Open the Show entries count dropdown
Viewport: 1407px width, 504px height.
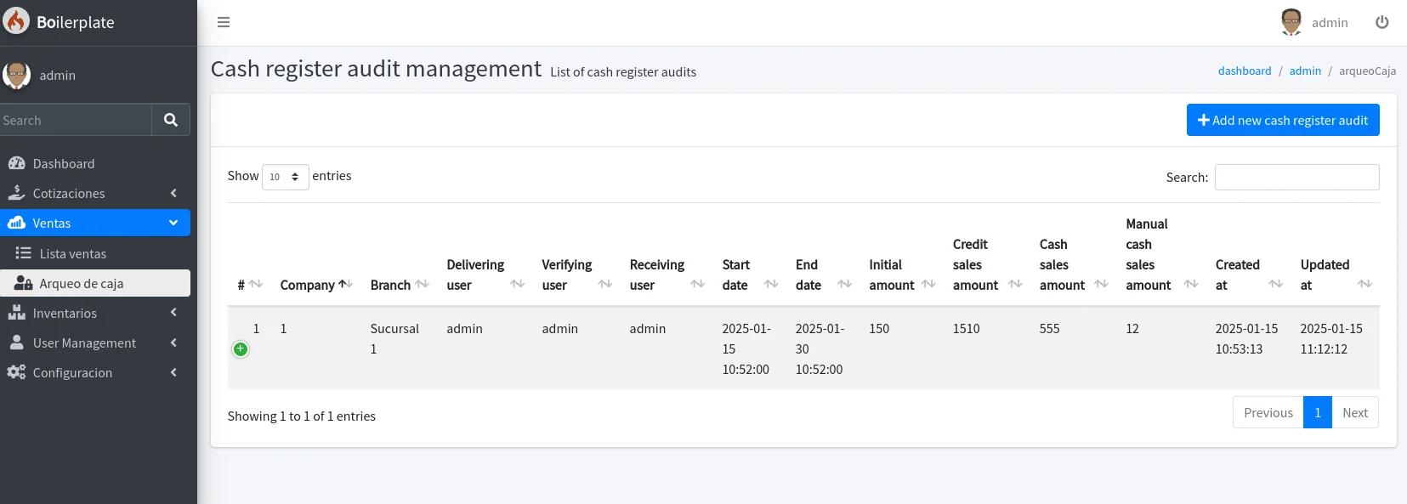[285, 177]
